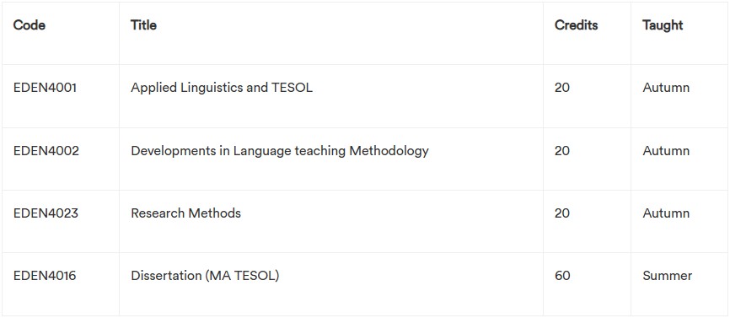Viewport: 730px width, 318px height.
Task: Click the Code column header
Action: [30, 25]
